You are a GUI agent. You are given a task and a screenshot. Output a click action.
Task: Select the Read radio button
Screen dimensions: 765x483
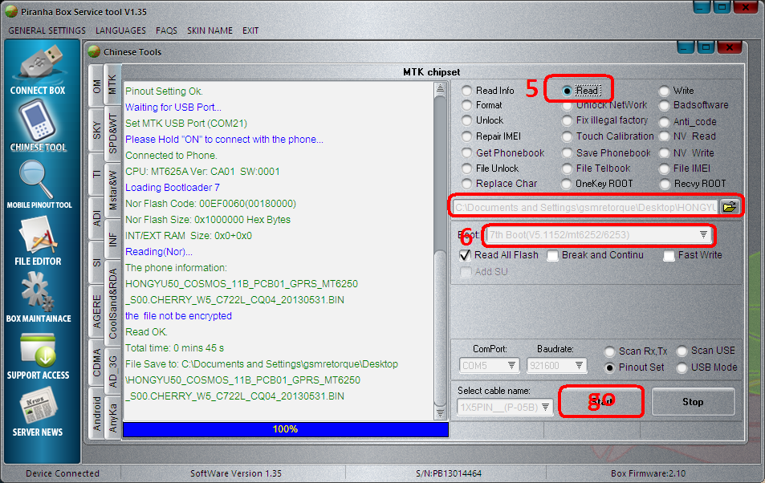click(568, 91)
